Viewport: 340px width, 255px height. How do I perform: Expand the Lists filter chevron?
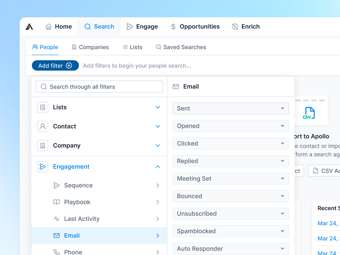coord(158,107)
